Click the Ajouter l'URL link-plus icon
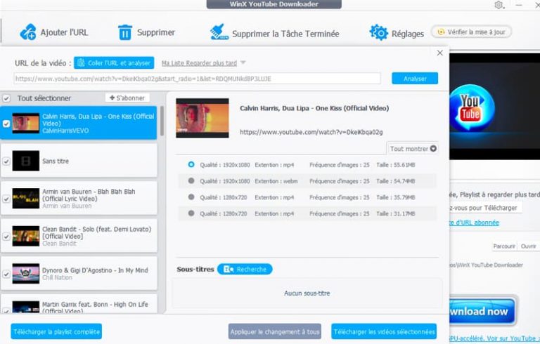540x344 pixels. click(x=28, y=32)
